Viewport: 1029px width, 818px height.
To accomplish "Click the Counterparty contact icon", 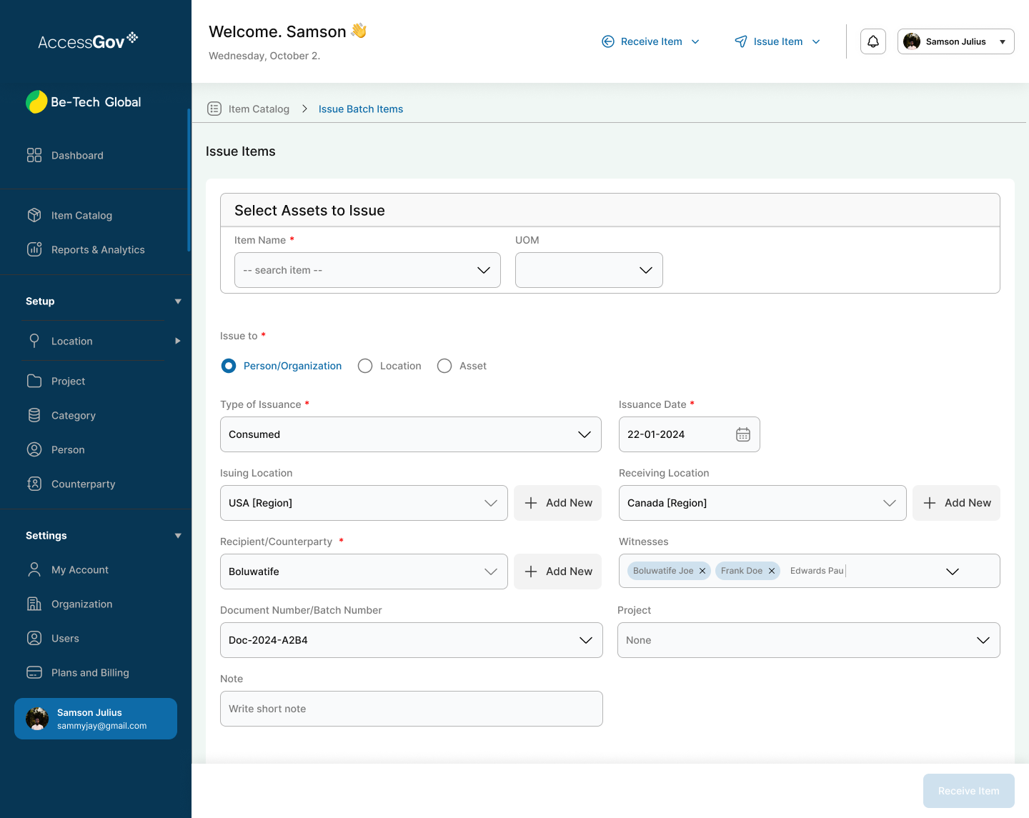I will (34, 484).
